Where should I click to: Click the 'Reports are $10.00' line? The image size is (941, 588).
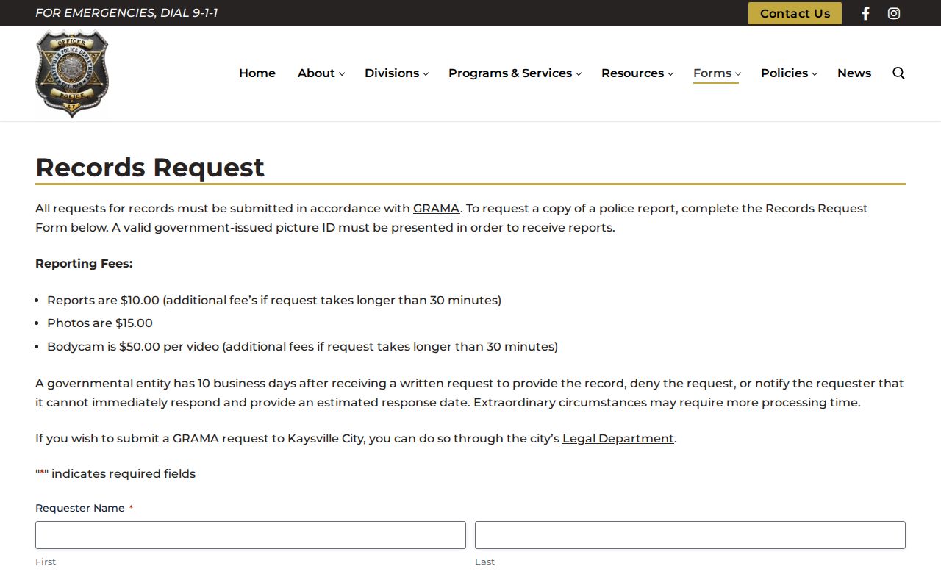[274, 300]
